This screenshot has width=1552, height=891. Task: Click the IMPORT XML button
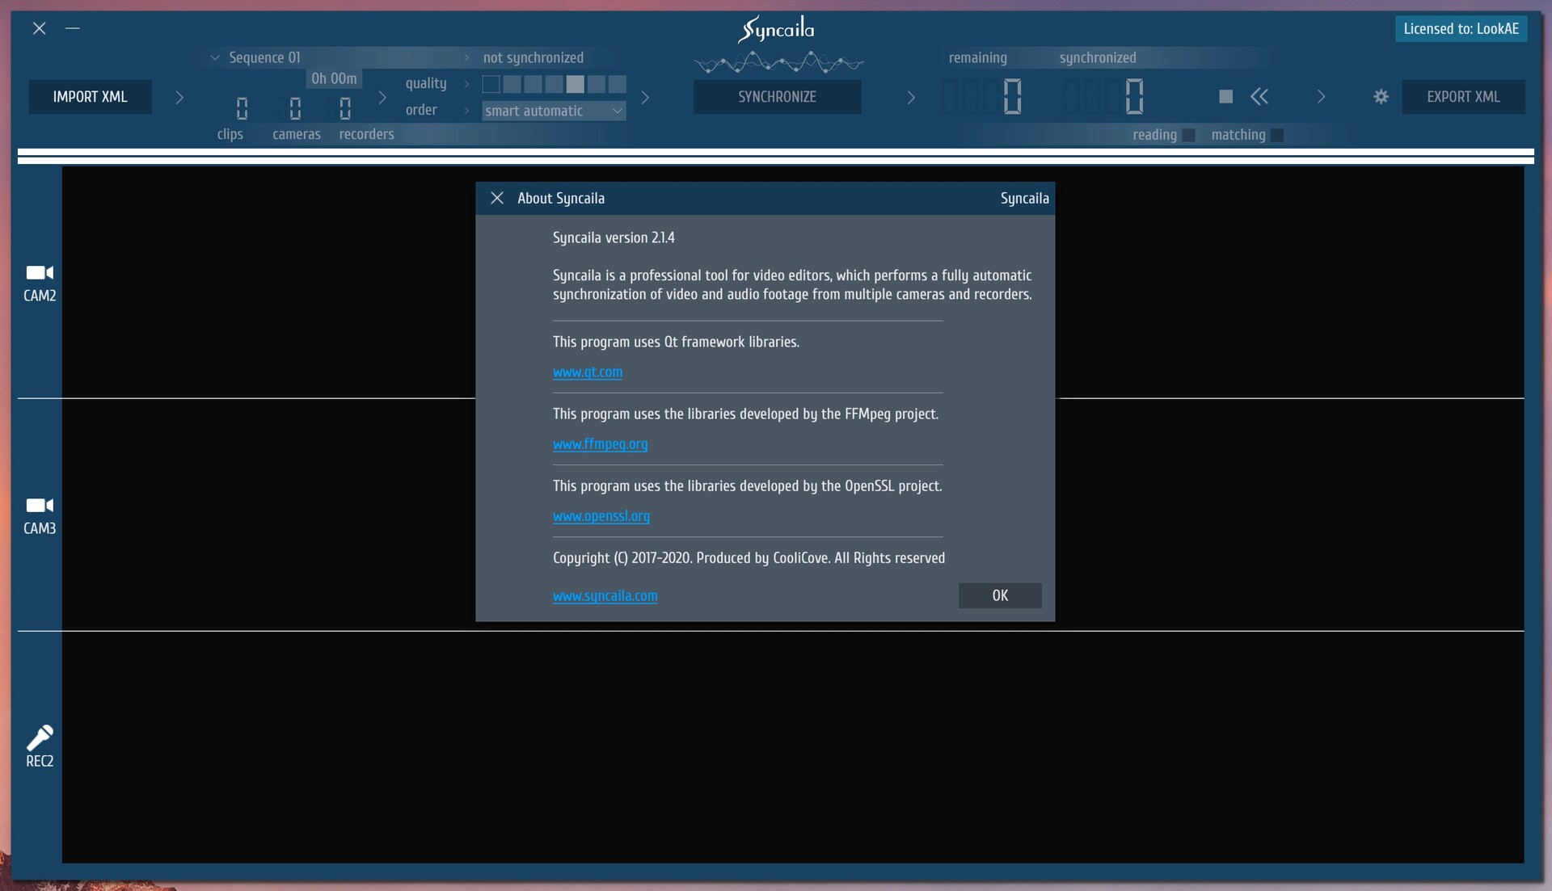click(x=90, y=97)
